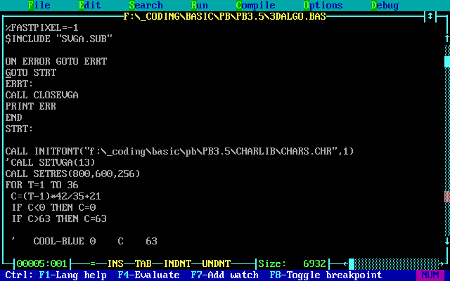Click the cursor position 00005:001 indicator

click(41, 263)
